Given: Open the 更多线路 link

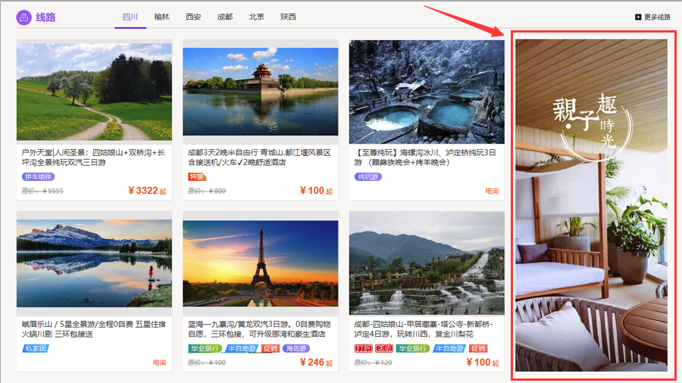Looking at the screenshot, I should (x=657, y=17).
